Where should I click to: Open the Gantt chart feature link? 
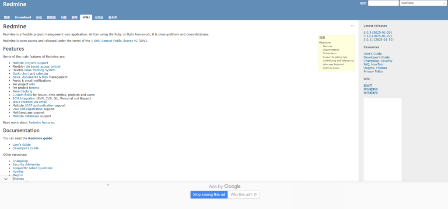coord(20,74)
